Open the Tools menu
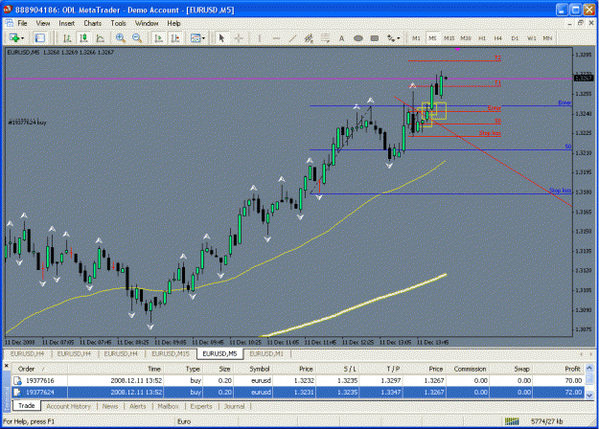The height and width of the screenshot is (429, 599). tap(118, 23)
